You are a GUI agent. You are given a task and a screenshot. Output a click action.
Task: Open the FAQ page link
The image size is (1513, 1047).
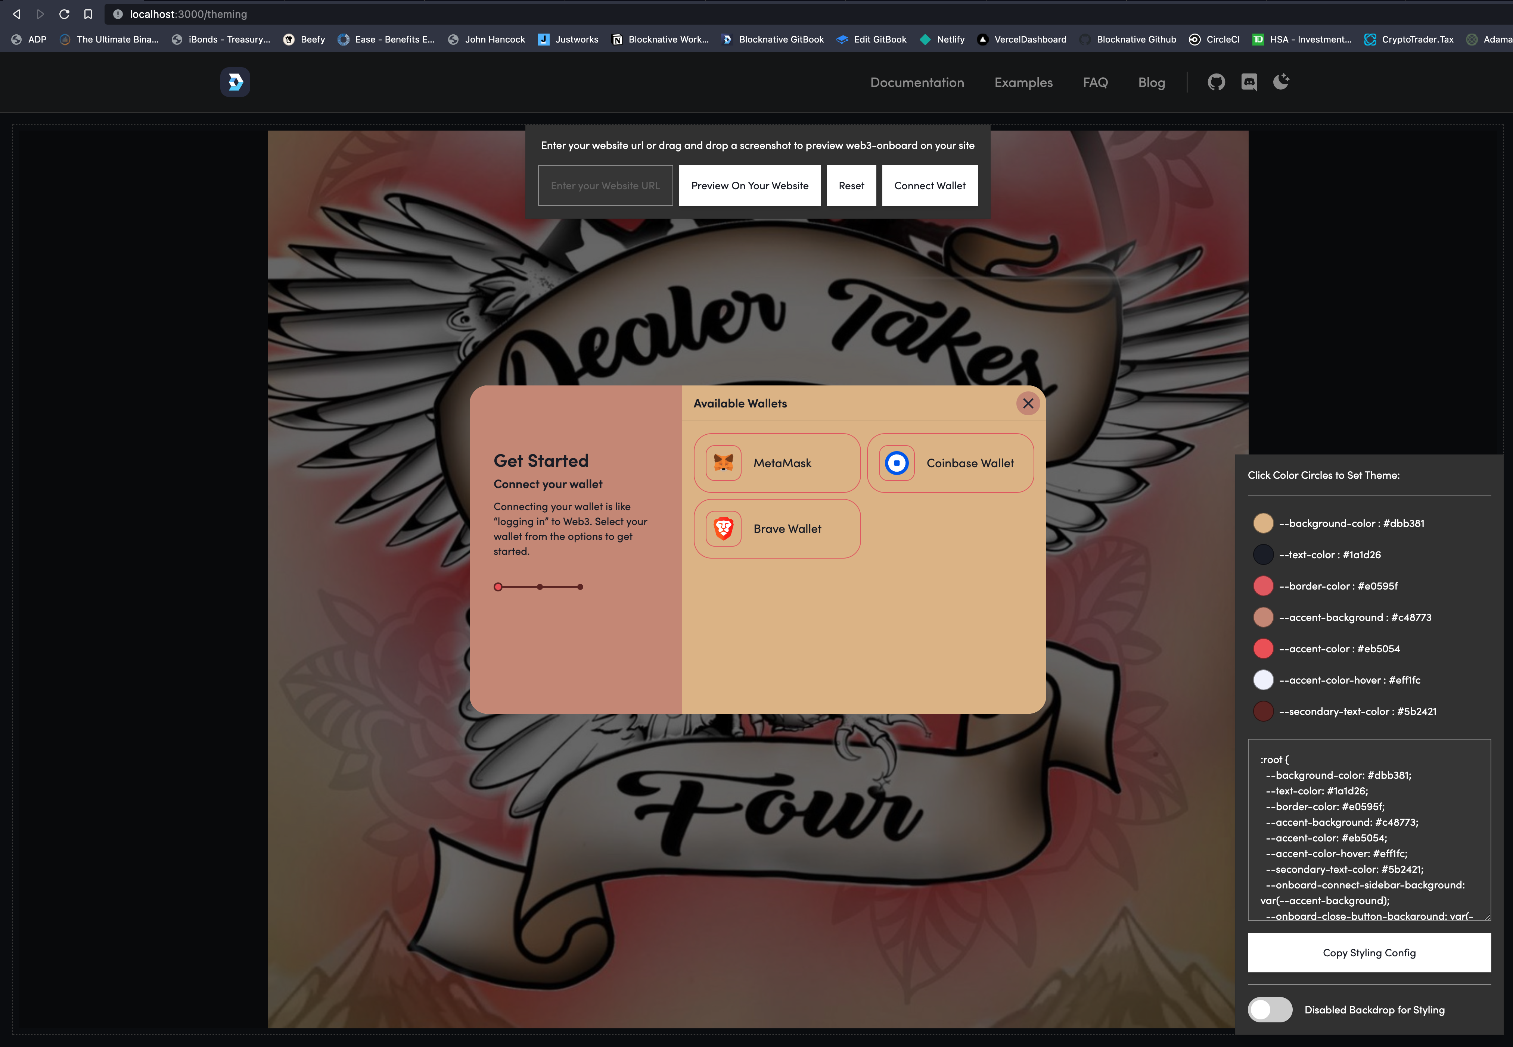1095,83
